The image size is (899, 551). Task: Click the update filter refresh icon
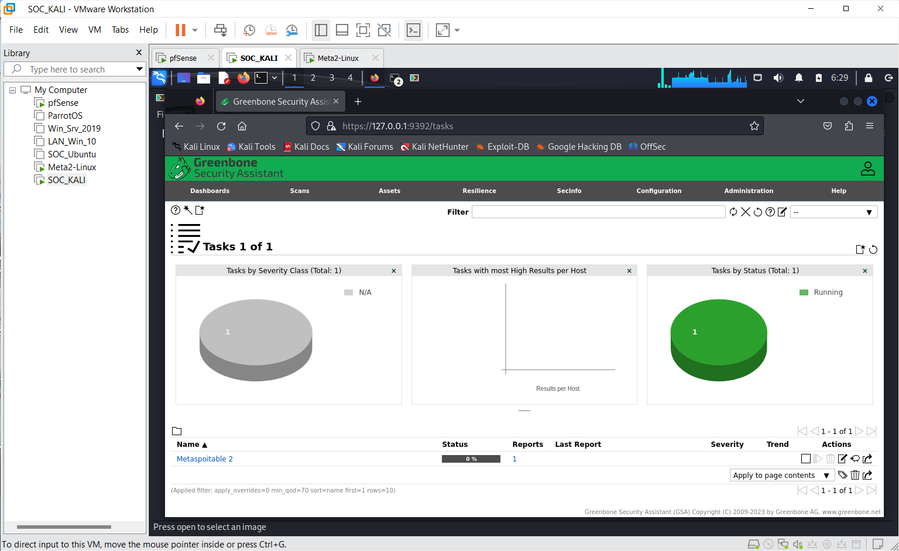click(733, 212)
